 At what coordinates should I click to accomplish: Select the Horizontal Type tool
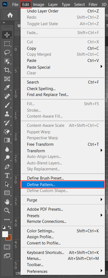click(7, 176)
